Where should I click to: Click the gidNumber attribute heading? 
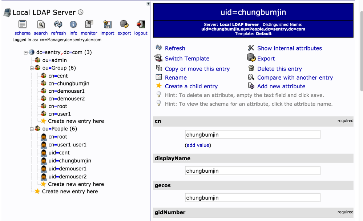pyautogui.click(x=170, y=212)
